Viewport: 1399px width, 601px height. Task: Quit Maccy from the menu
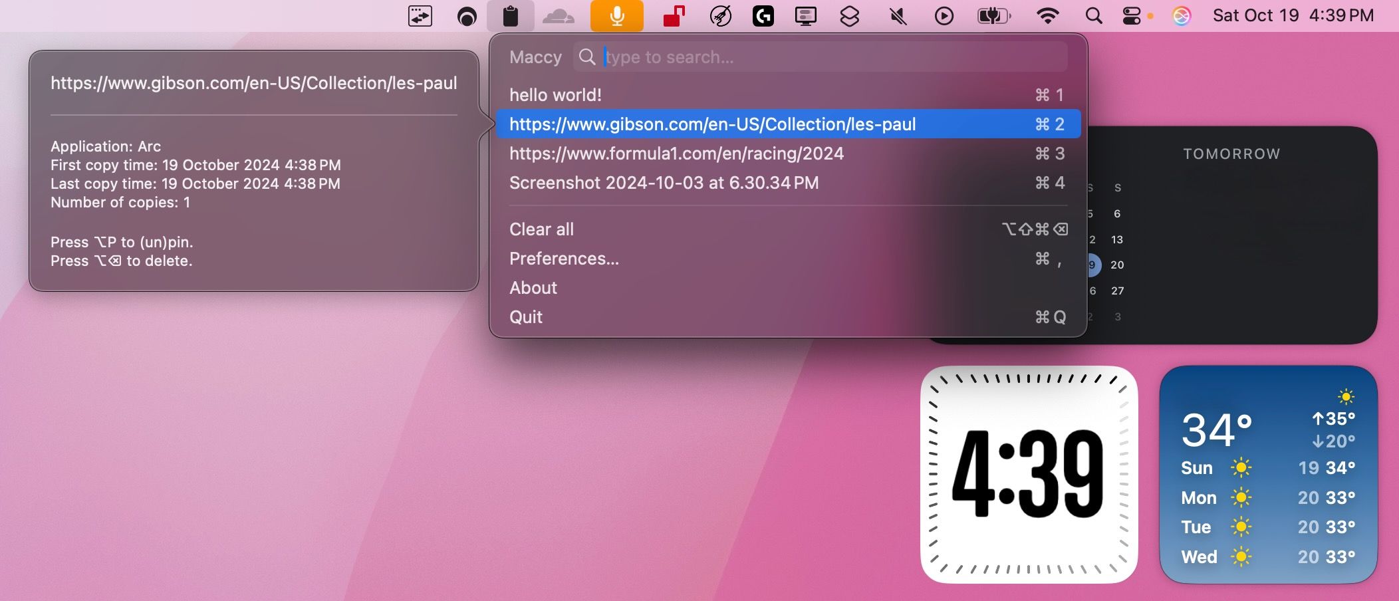[788, 317]
